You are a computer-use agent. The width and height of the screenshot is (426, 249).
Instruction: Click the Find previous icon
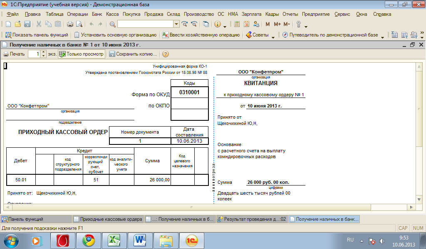pyautogui.click(x=194, y=24)
